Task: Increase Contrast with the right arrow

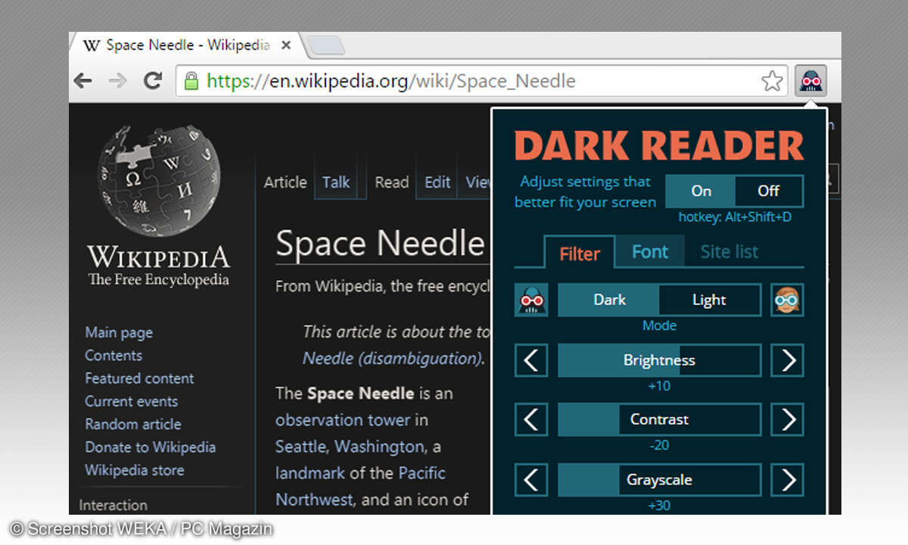Action: 787,419
